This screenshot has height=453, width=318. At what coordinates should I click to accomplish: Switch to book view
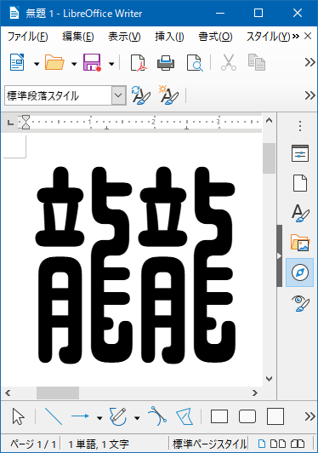pyautogui.click(x=298, y=444)
